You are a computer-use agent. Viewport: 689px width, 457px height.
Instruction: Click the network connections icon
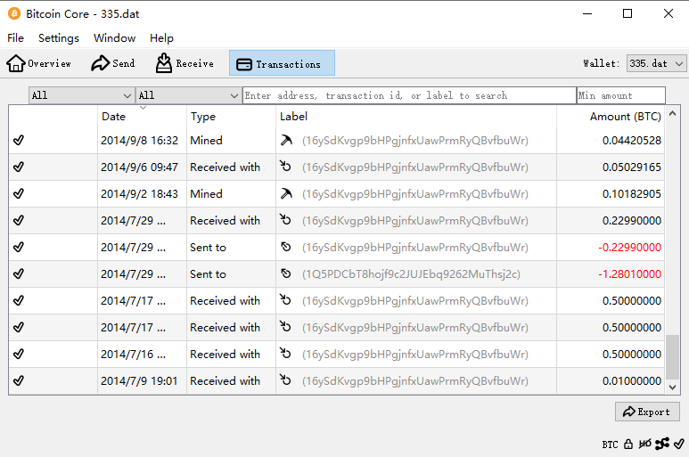click(661, 444)
